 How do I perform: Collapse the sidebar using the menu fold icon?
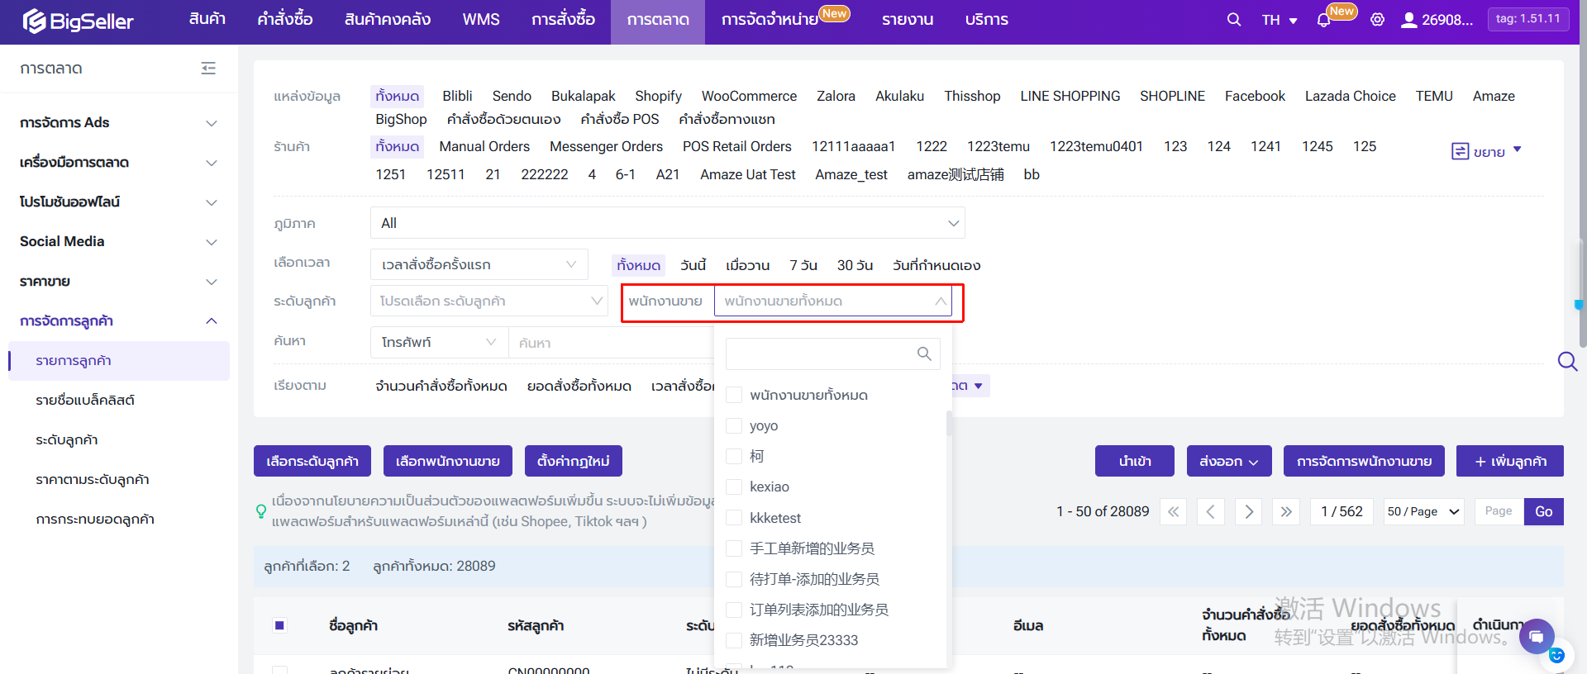click(208, 69)
